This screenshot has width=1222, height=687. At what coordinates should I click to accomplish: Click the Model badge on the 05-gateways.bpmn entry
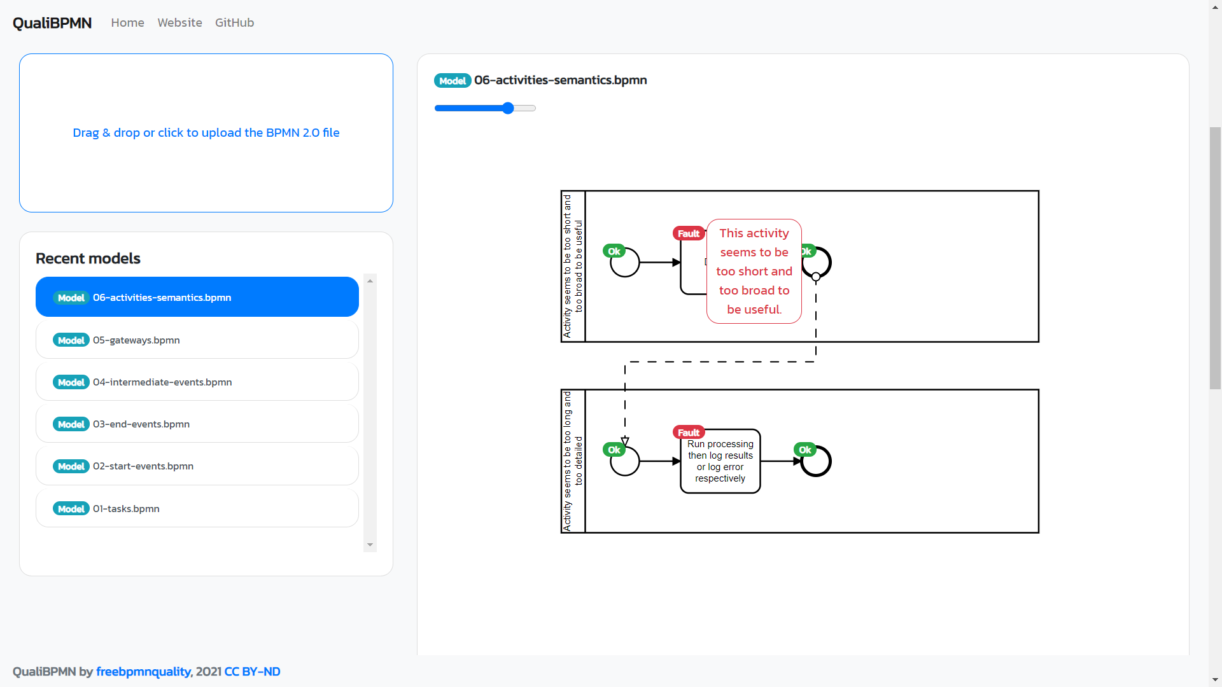click(71, 340)
